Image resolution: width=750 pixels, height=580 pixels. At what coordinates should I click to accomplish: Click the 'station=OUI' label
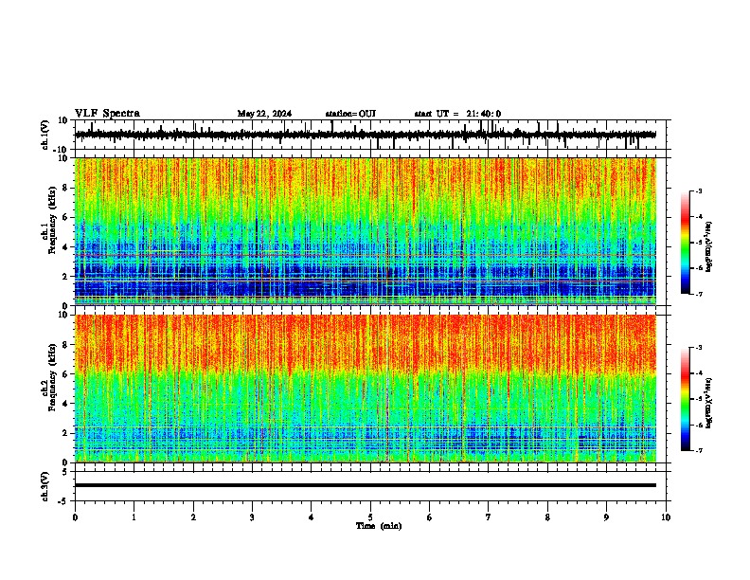[350, 114]
